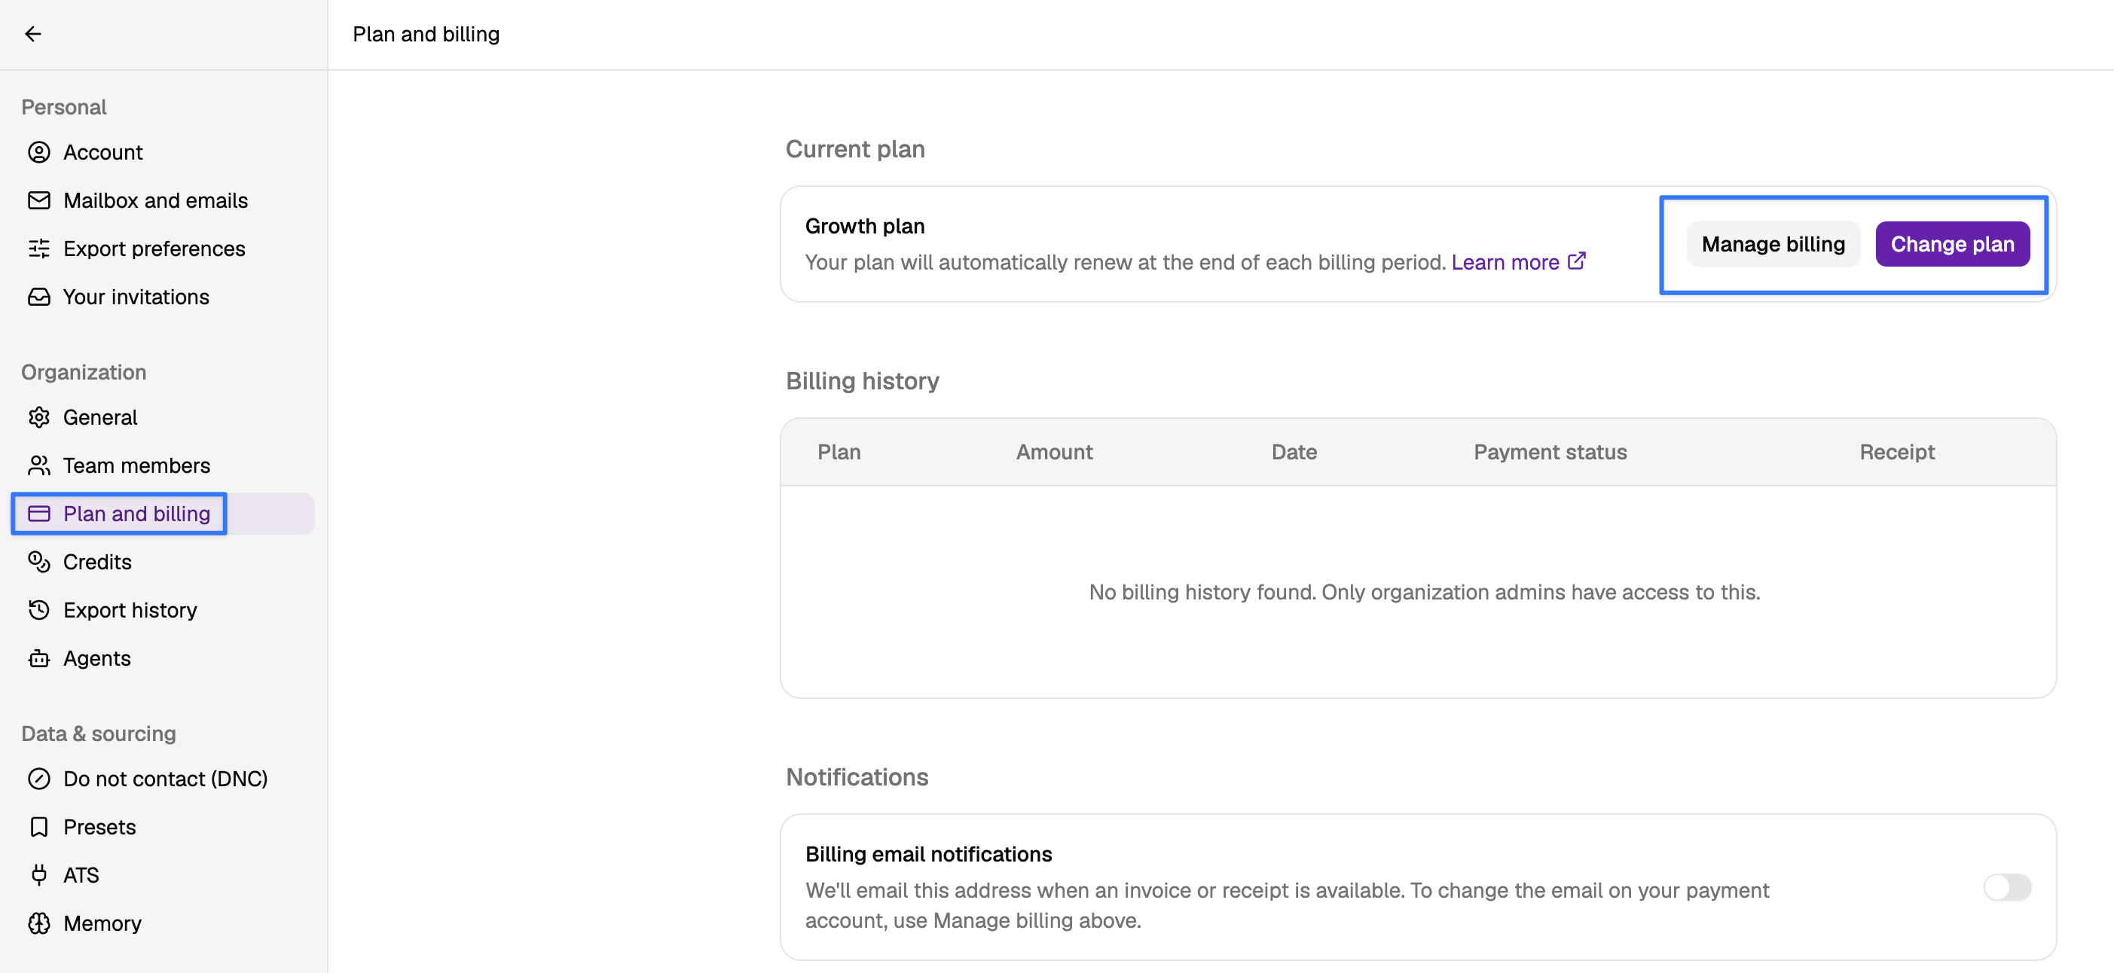2114x973 pixels.
Task: Click the Your invitations inbox icon
Action: [38, 296]
